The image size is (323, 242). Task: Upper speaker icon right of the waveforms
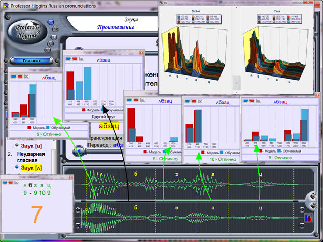tap(313, 196)
